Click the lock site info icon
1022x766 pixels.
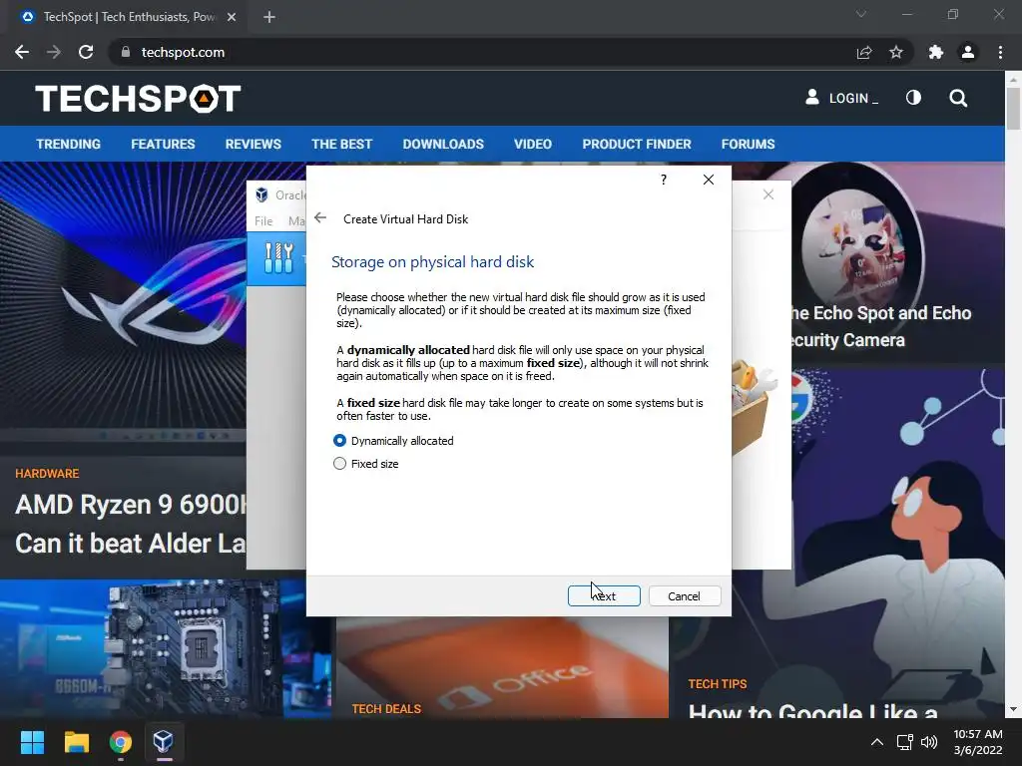[126, 52]
